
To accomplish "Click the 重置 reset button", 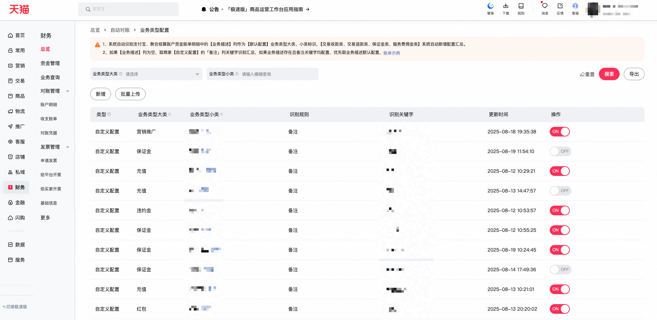I will (x=587, y=74).
